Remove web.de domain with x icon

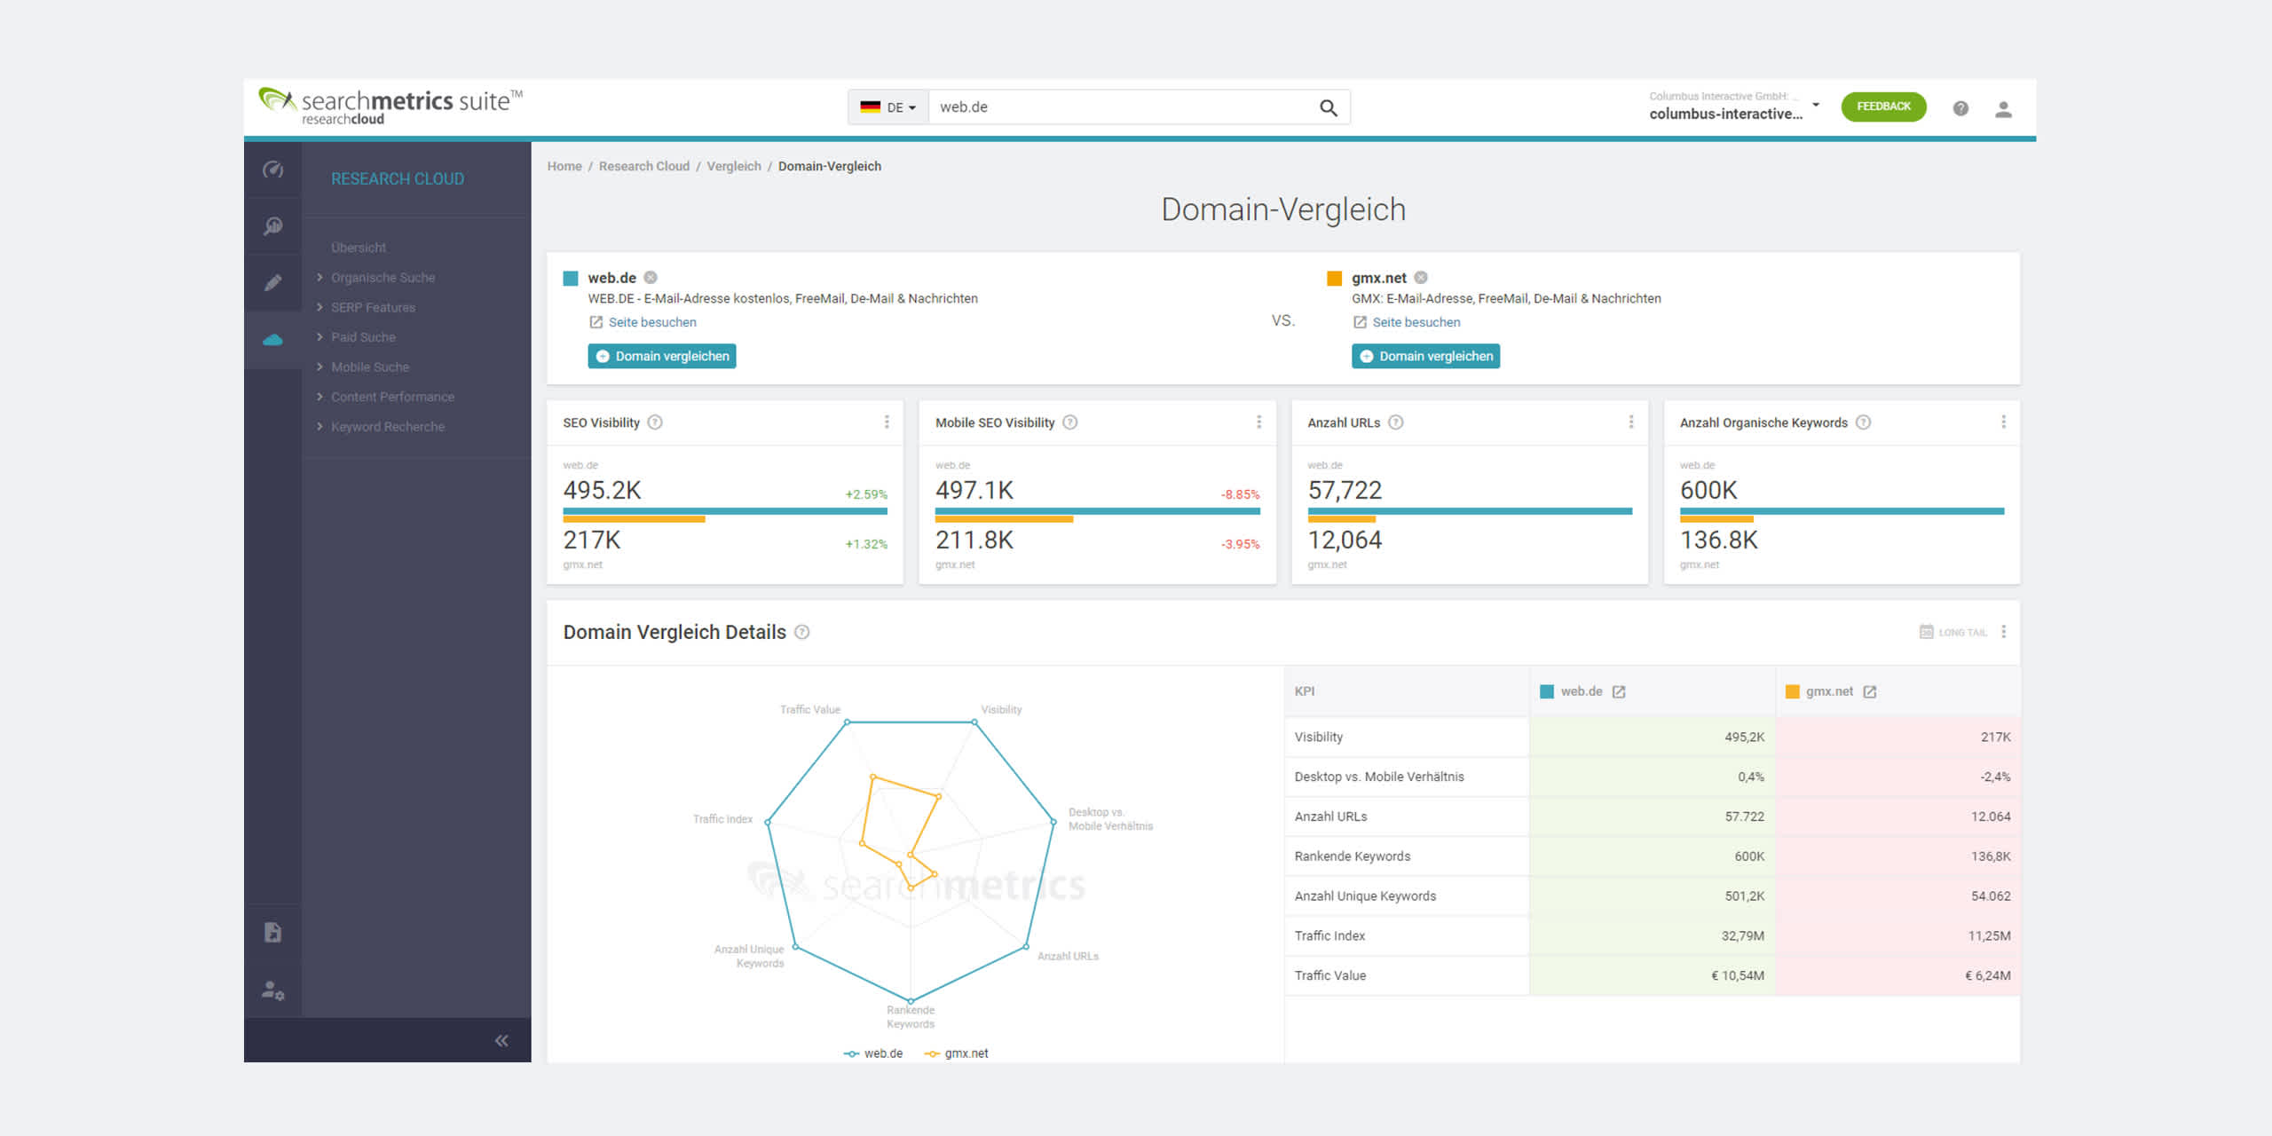tap(651, 277)
